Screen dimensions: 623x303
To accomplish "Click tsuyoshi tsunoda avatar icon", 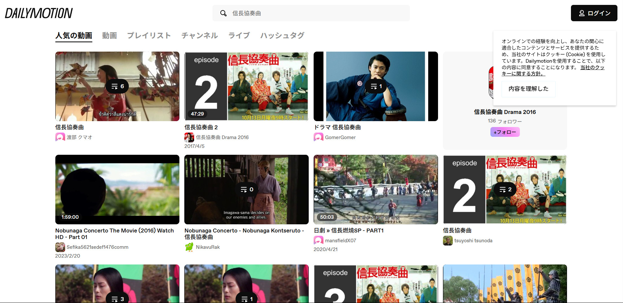I will click(448, 241).
